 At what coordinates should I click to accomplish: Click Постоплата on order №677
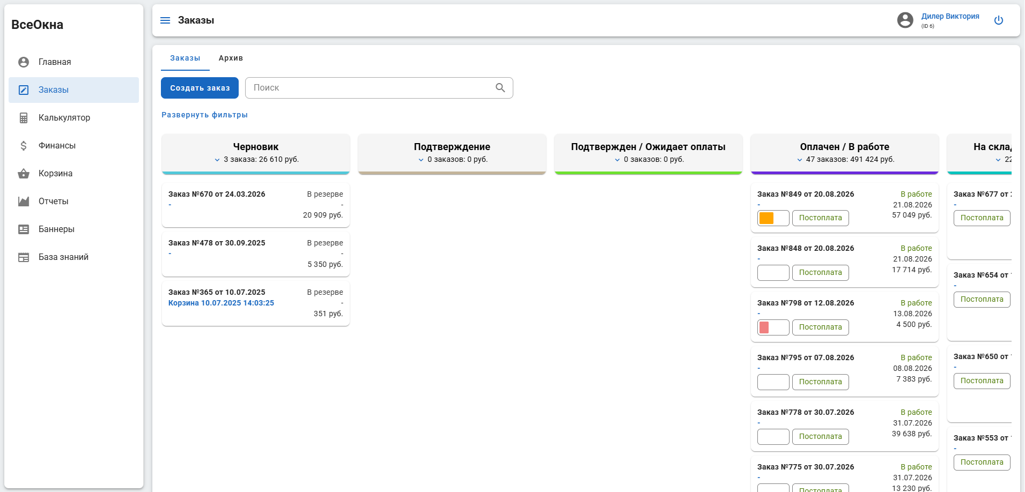982,218
